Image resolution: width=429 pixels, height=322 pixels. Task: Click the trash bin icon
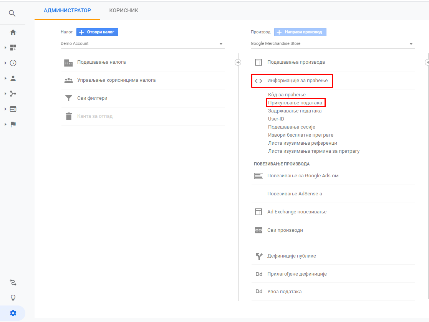pos(69,116)
